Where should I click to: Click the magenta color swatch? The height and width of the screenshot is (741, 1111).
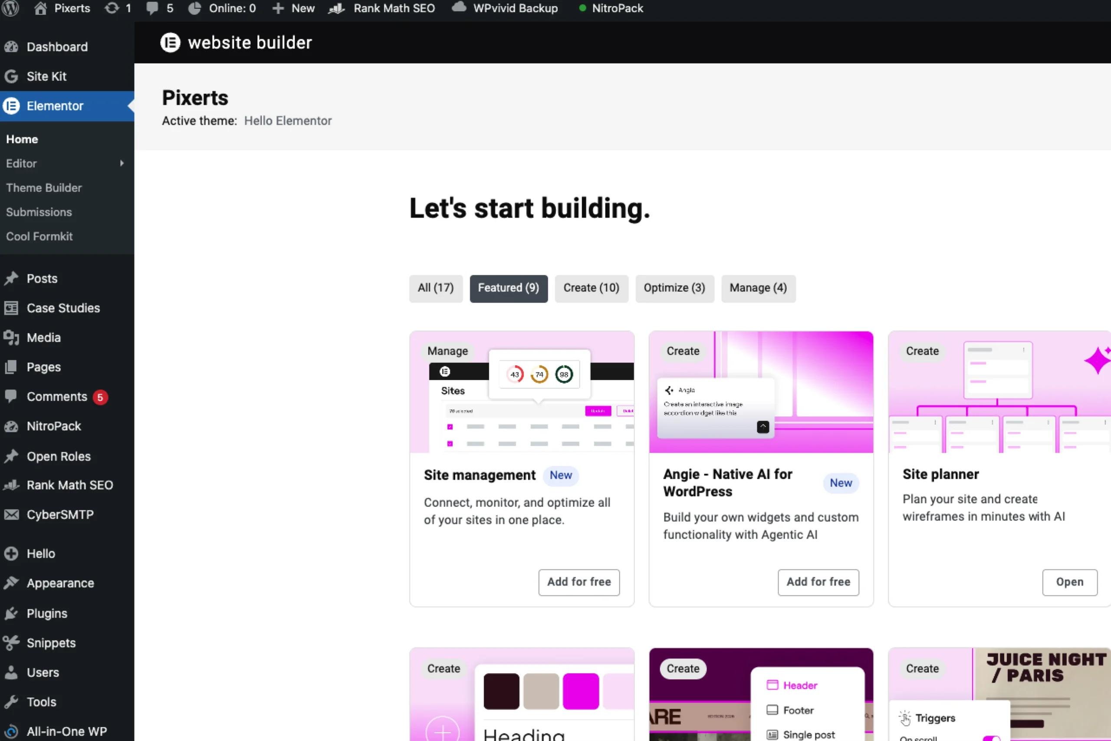tap(581, 692)
